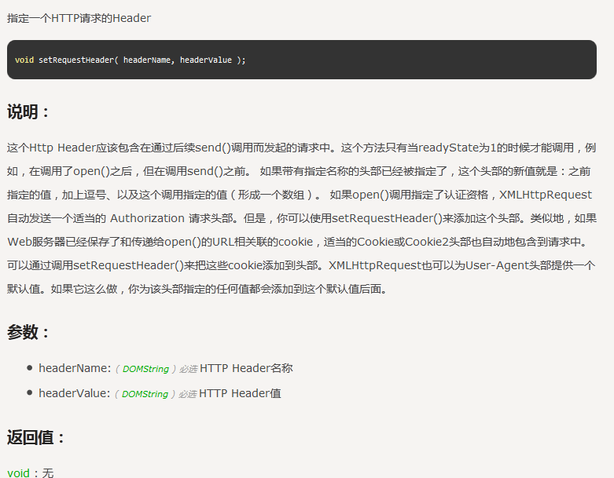Click headerName argument in the code signature

[147, 60]
